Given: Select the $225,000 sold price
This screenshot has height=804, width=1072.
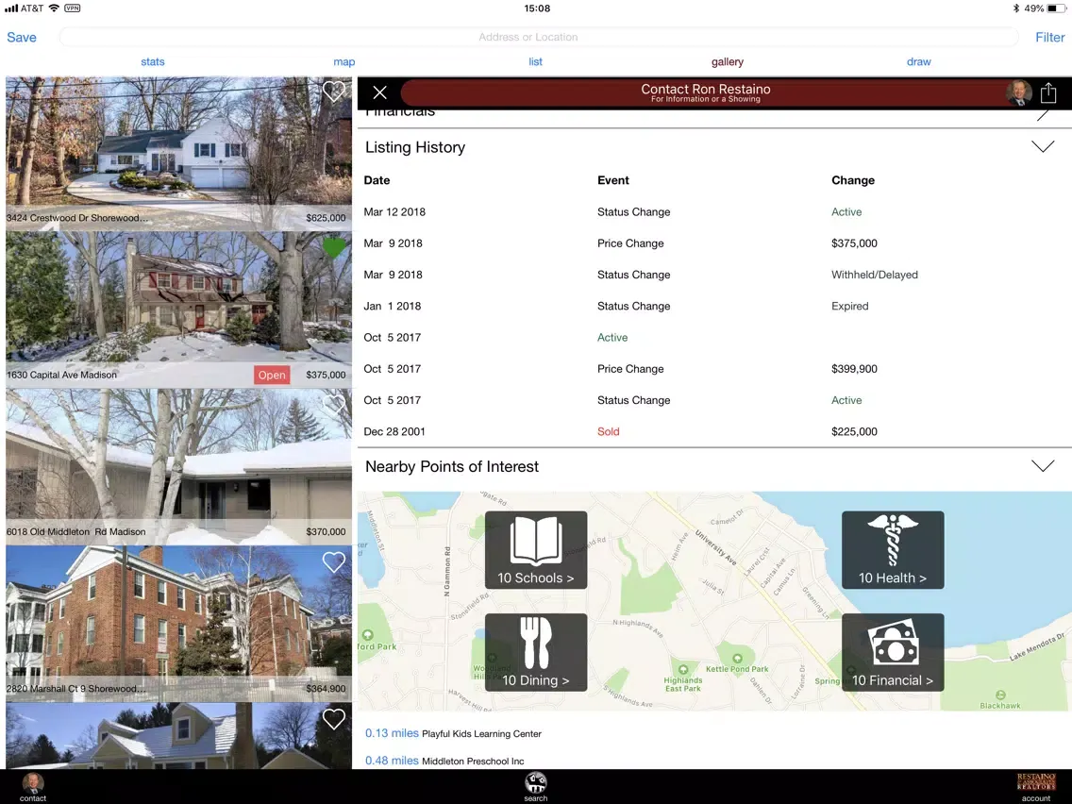Looking at the screenshot, I should (854, 431).
